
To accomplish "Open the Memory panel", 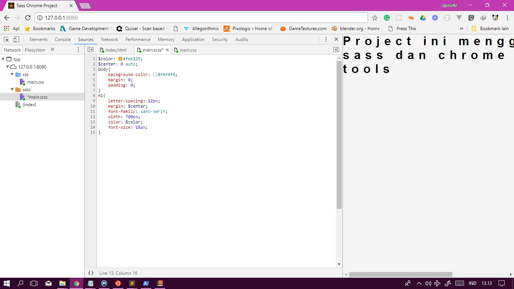I will point(166,39).
